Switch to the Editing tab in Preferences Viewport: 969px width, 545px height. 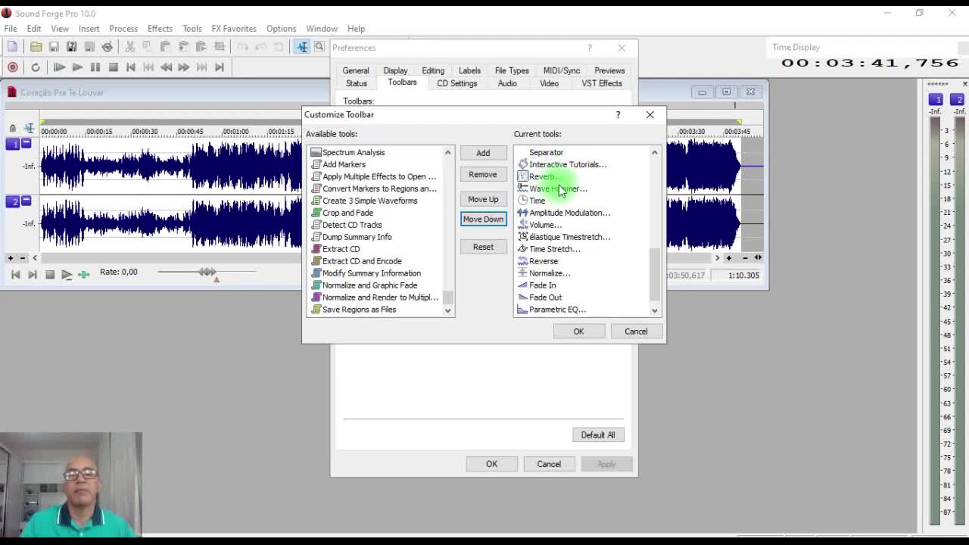click(x=433, y=70)
